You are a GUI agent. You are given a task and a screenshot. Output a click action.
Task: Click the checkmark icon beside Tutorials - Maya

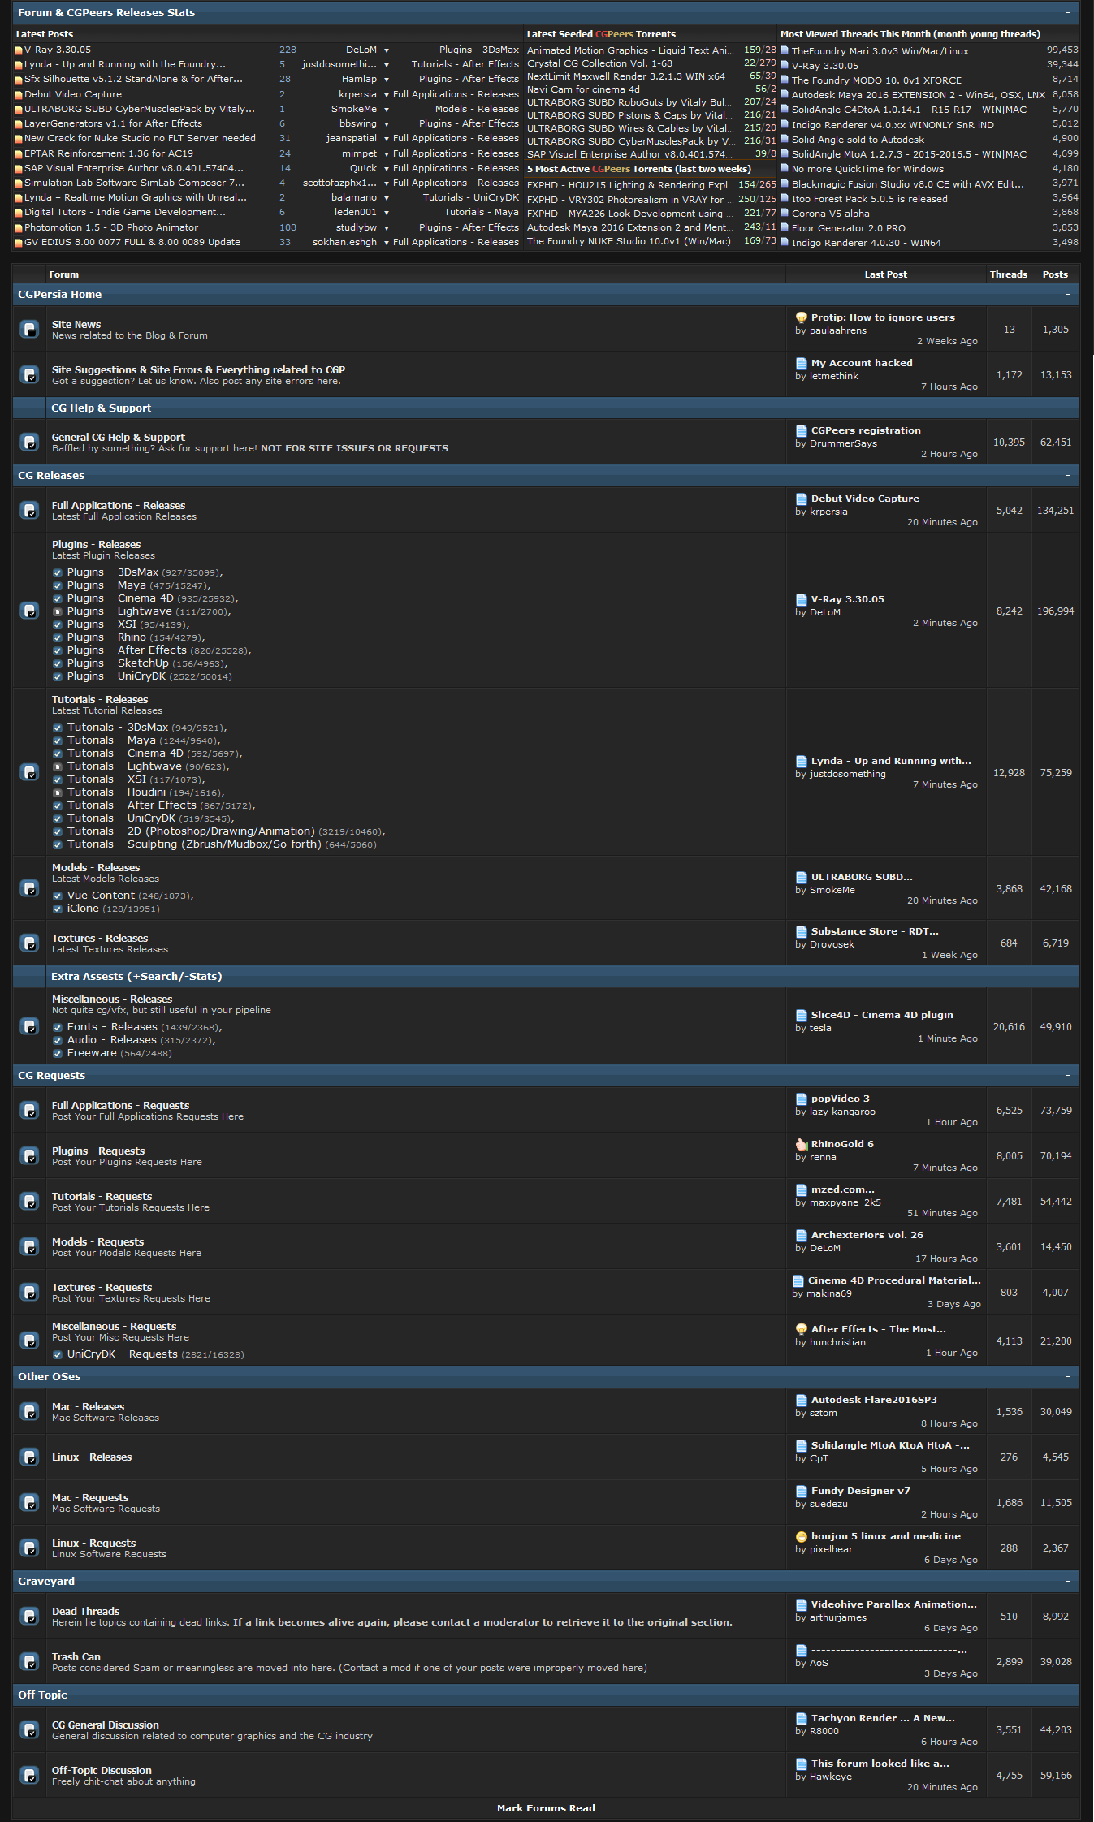[x=58, y=740]
